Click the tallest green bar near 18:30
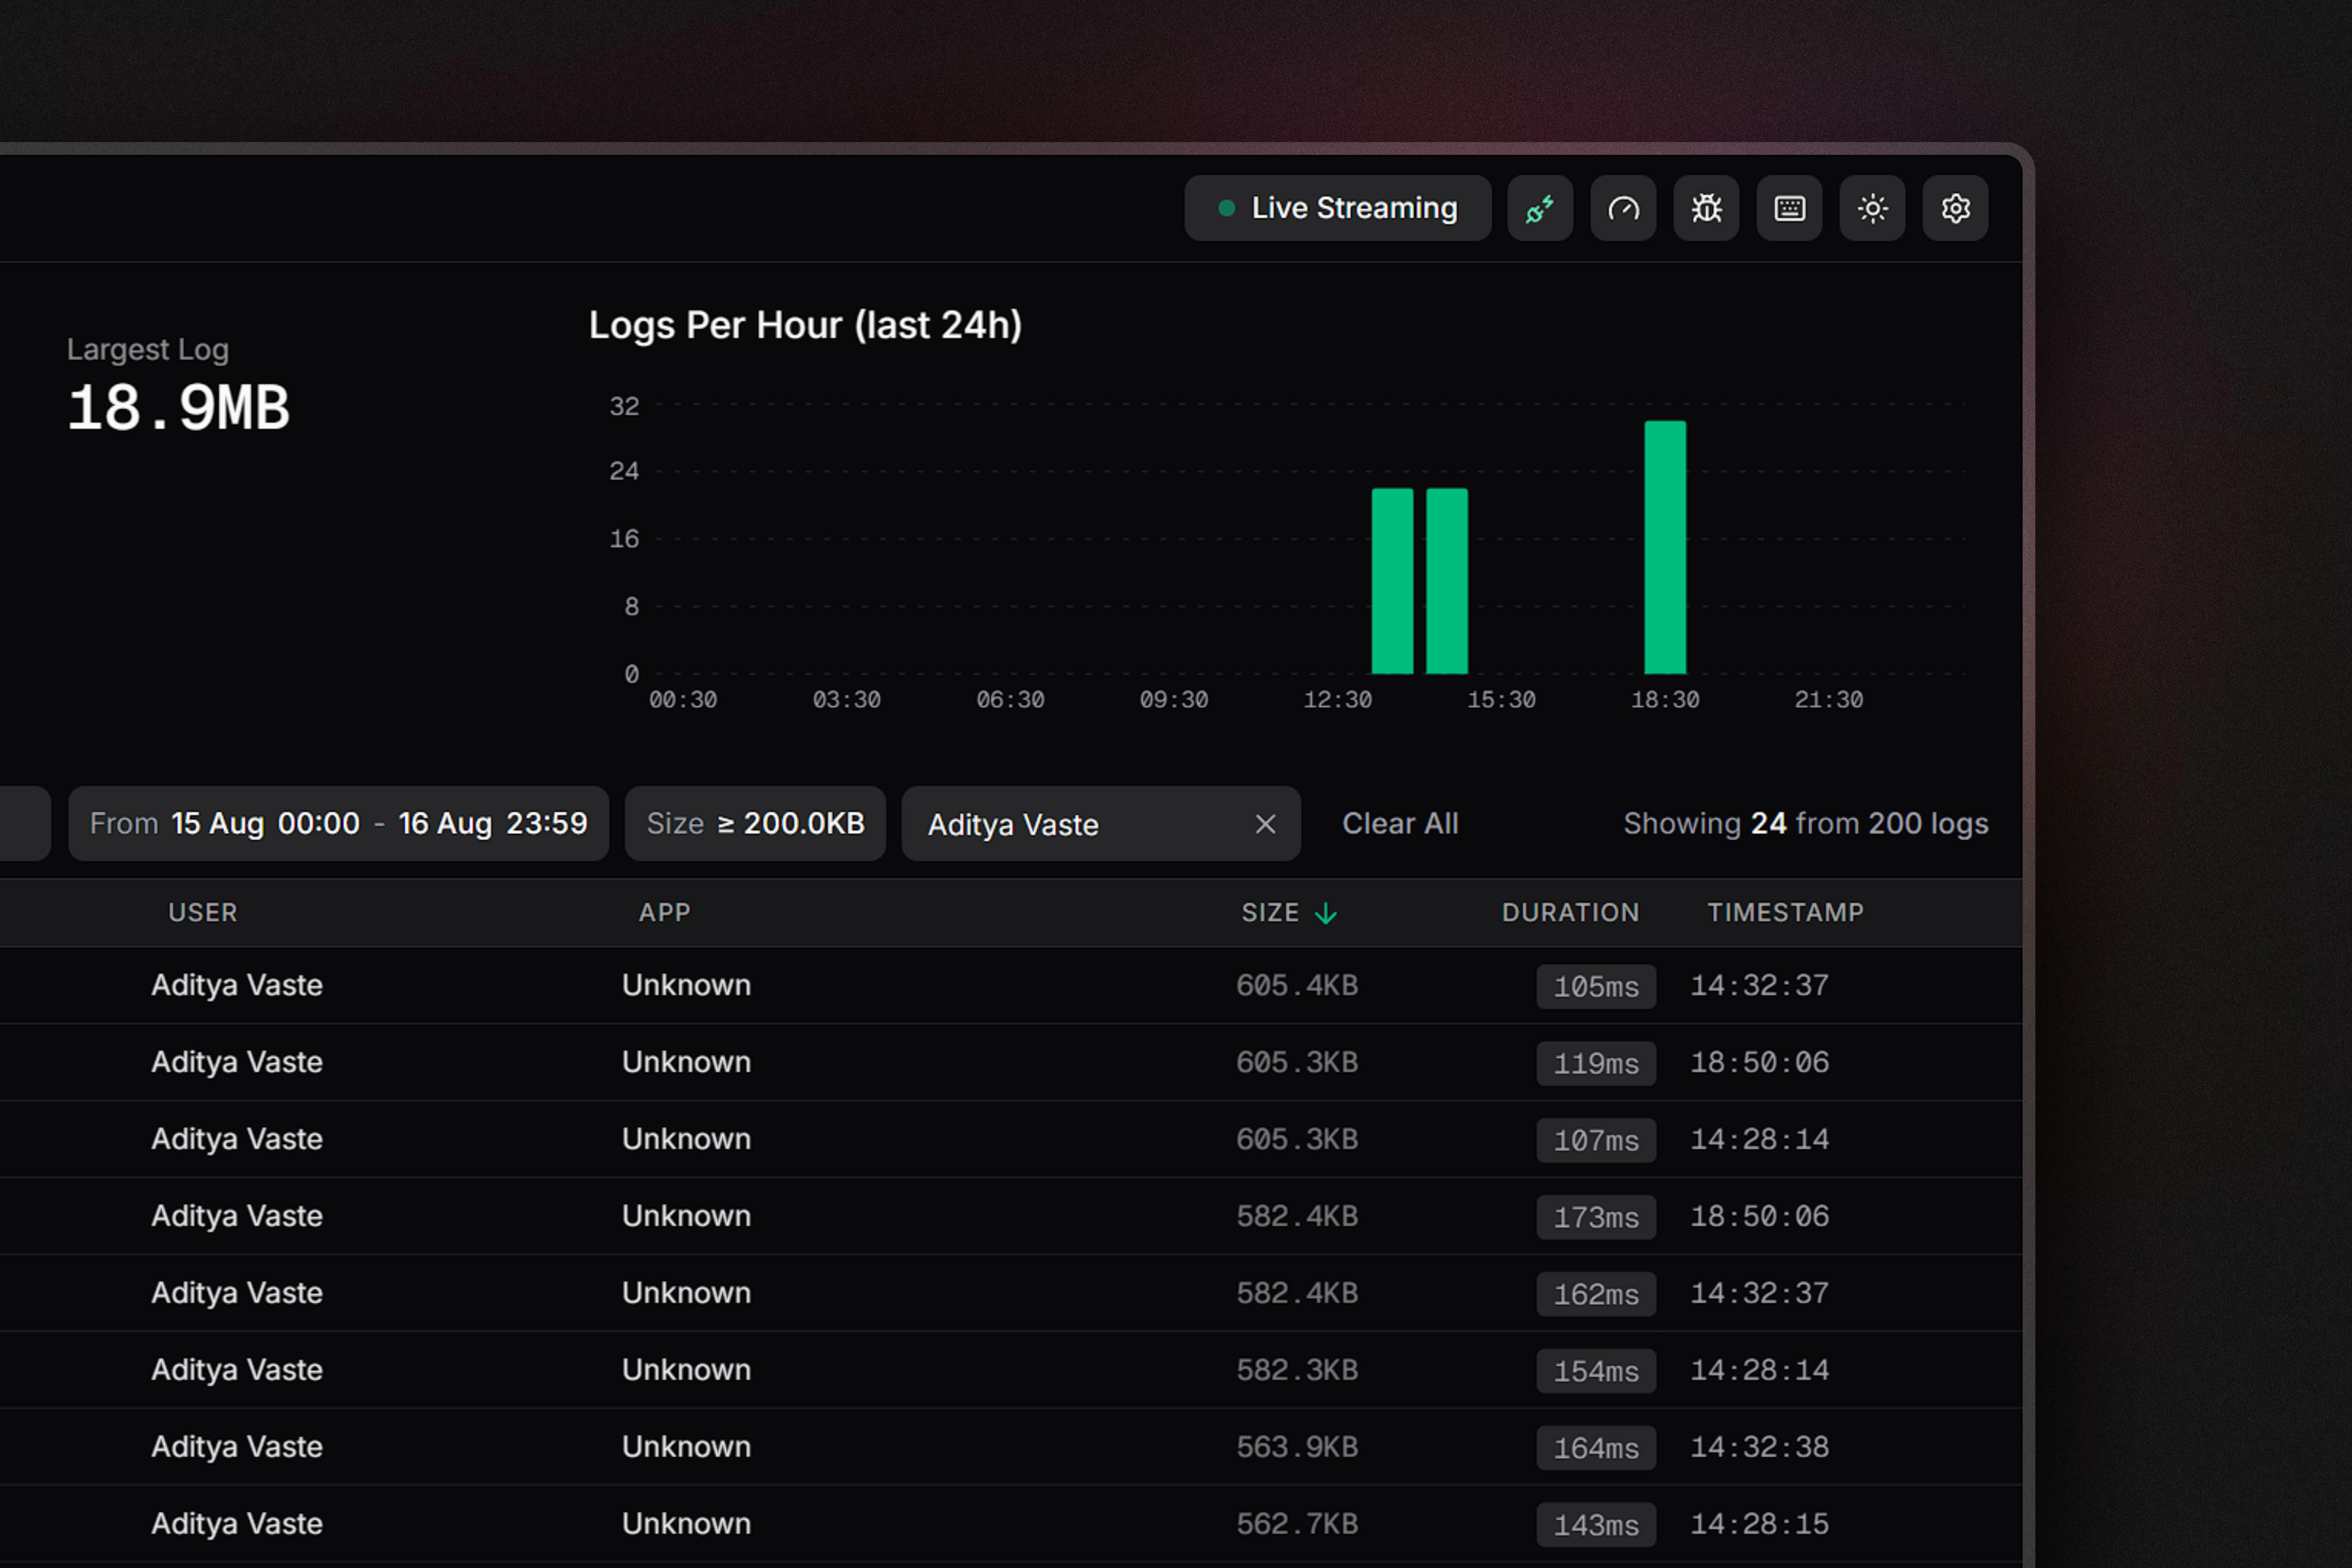 coord(1665,547)
